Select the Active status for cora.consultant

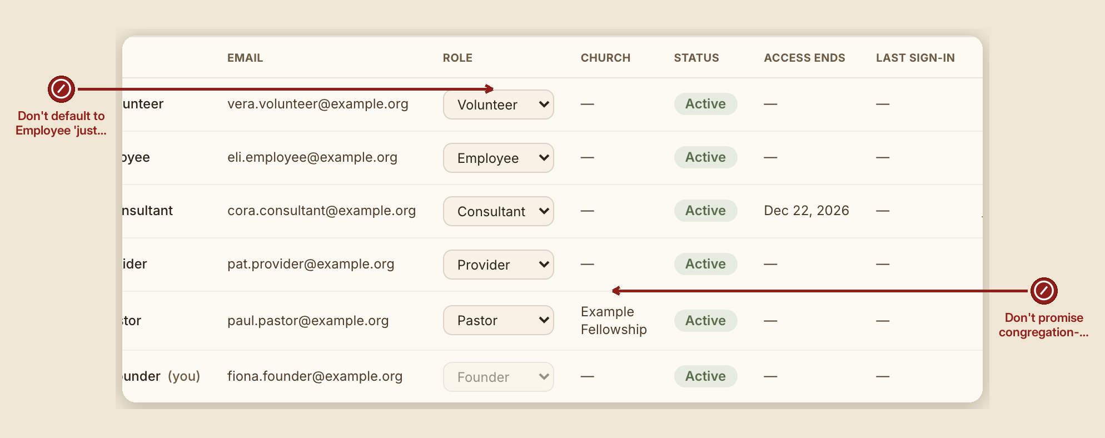(x=705, y=211)
